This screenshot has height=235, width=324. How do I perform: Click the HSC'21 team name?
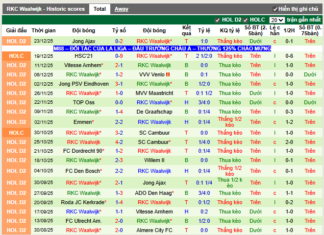pos(84,56)
